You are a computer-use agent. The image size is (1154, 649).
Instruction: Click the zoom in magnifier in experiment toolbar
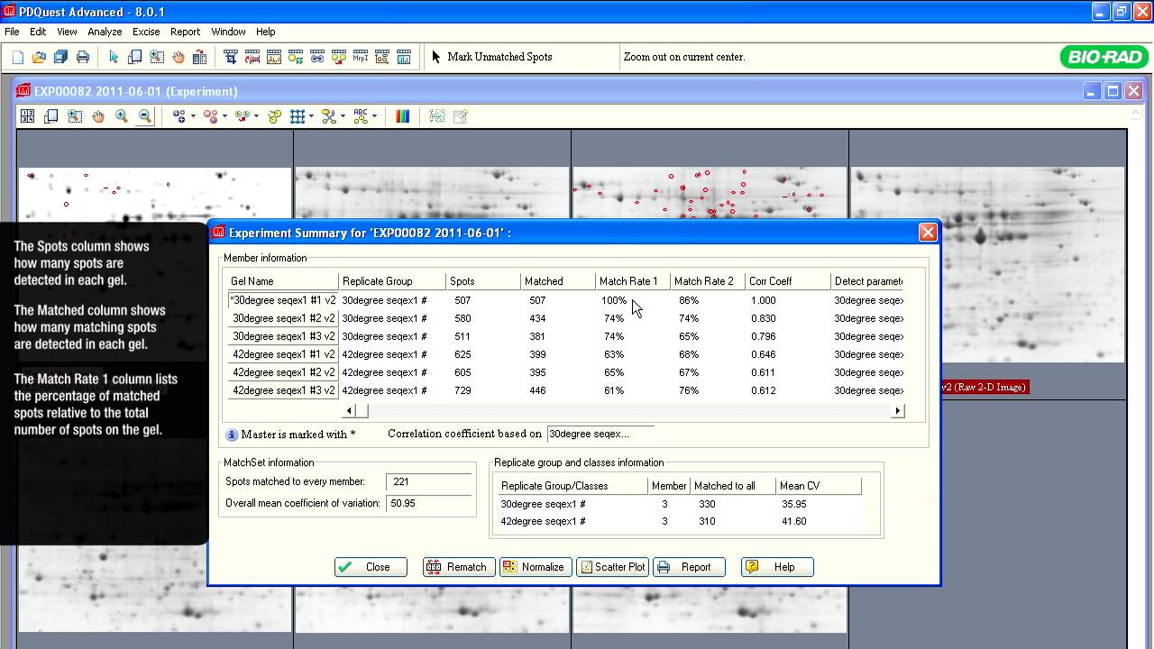click(122, 116)
